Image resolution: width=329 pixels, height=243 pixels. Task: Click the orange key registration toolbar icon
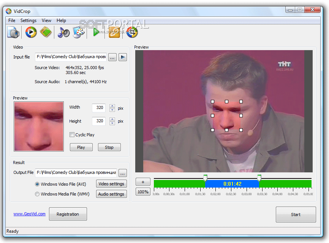(114, 33)
